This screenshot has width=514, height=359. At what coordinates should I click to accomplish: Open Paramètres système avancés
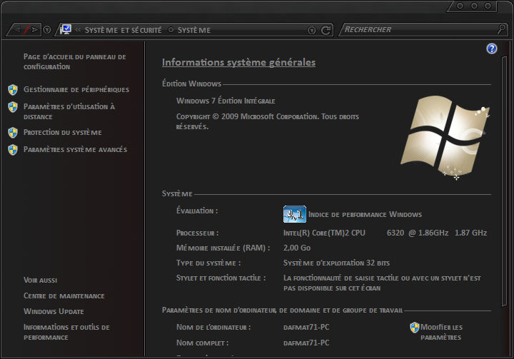pos(76,149)
